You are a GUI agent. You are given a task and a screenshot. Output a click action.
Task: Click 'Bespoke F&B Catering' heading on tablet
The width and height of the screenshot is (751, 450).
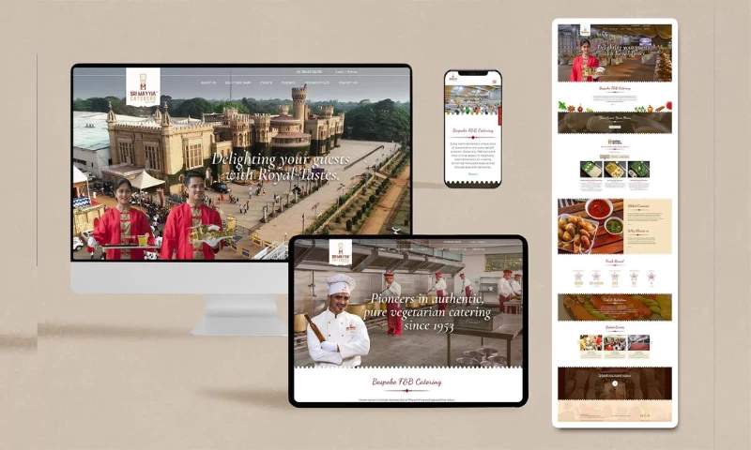tap(406, 382)
